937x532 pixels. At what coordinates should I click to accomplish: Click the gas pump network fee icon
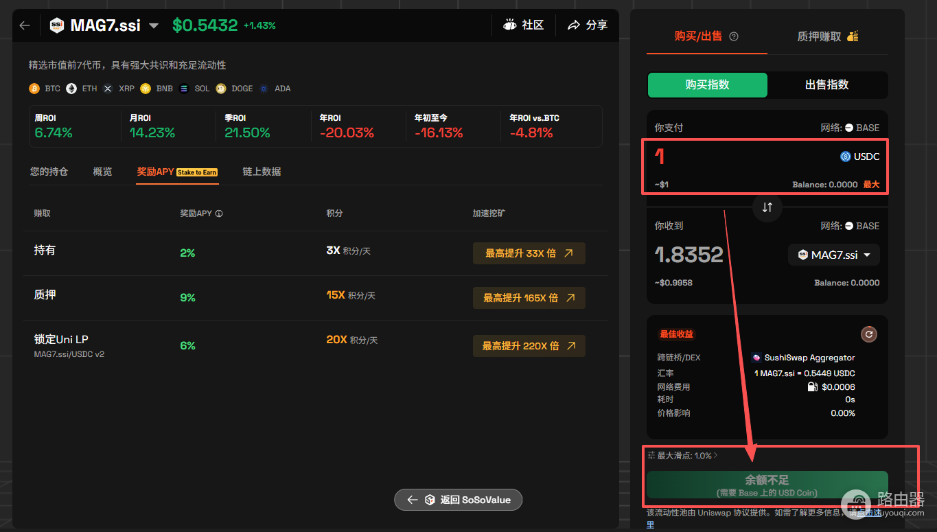point(813,387)
